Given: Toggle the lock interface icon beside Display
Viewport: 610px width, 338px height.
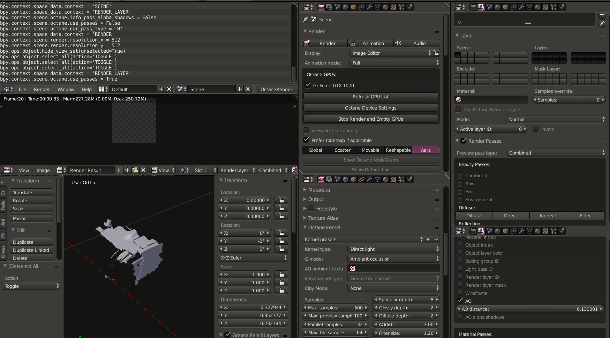Looking at the screenshot, I should point(436,53).
